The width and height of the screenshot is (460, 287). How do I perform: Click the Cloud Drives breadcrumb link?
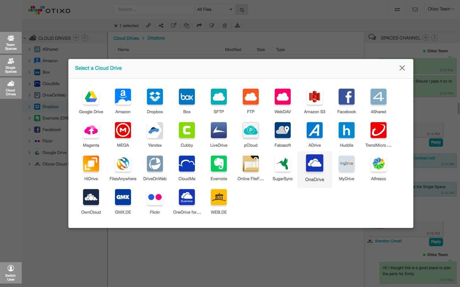(x=126, y=38)
